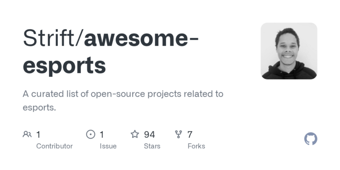Open the repository owner's avatar photo

point(289,51)
